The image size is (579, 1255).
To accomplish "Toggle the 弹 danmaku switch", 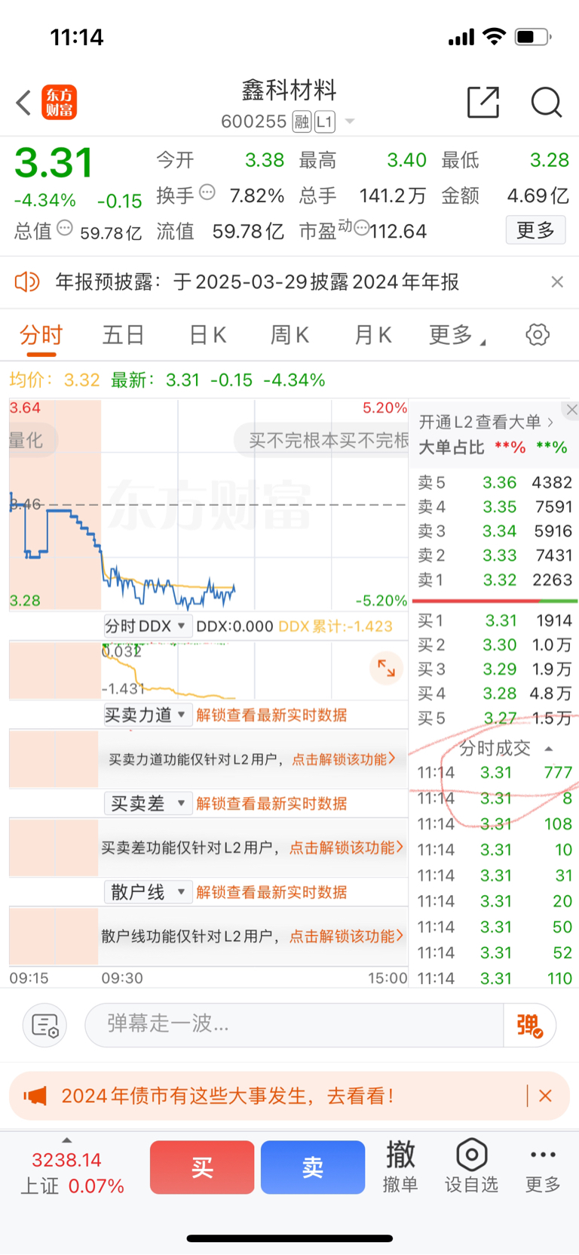I will [x=529, y=1025].
